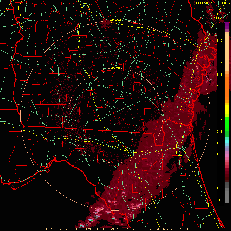Click the 1.0 value on the color scale
Screen dimensions: 231x231
tap(219, 154)
